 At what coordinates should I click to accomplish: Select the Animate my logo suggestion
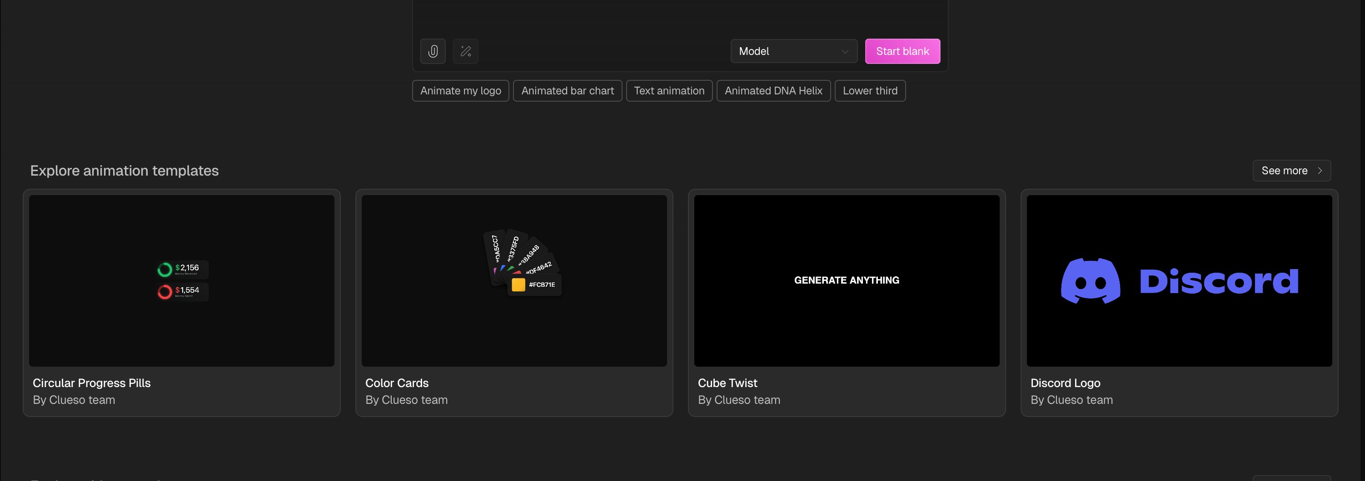[x=460, y=91]
